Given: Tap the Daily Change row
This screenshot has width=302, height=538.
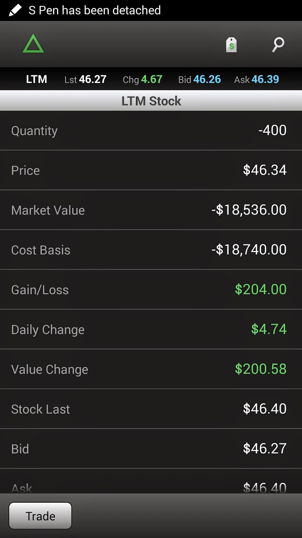Looking at the screenshot, I should [x=151, y=330].
